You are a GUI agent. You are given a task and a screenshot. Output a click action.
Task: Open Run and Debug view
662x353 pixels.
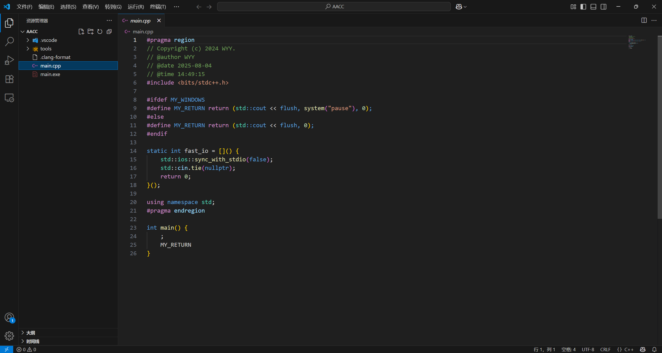point(9,60)
